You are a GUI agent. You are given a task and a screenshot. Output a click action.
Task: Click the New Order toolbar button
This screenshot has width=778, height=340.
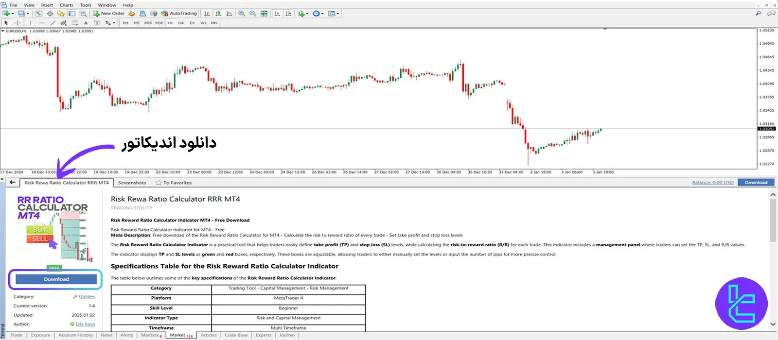pos(109,14)
